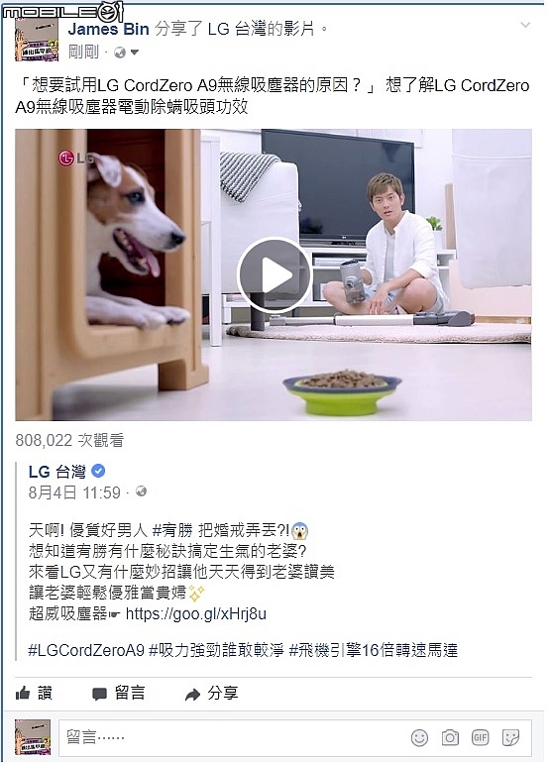Open James Bin's profile
Image resolution: width=551 pixels, height=763 pixels.
[109, 29]
